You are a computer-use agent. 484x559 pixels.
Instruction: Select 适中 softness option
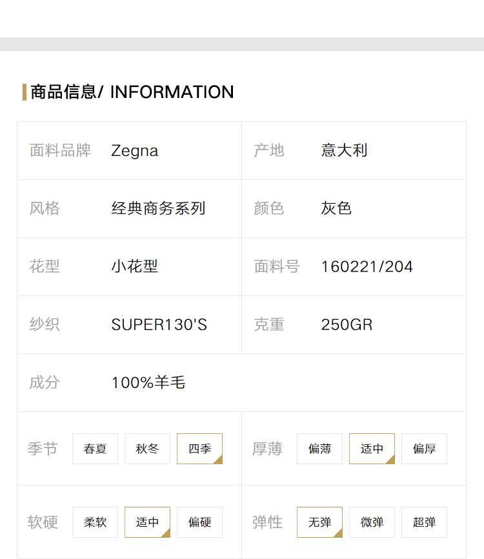tap(147, 522)
